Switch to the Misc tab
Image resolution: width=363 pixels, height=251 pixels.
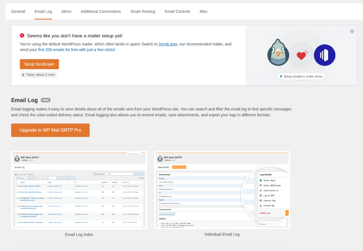[x=204, y=11]
